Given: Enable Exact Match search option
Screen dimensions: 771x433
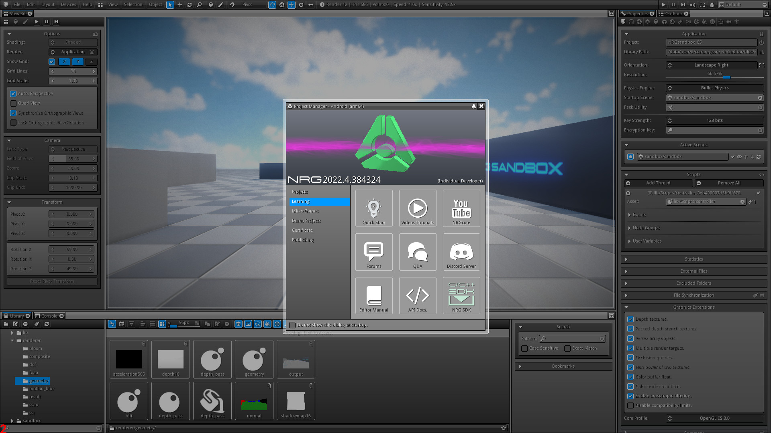Looking at the screenshot, I should (567, 348).
